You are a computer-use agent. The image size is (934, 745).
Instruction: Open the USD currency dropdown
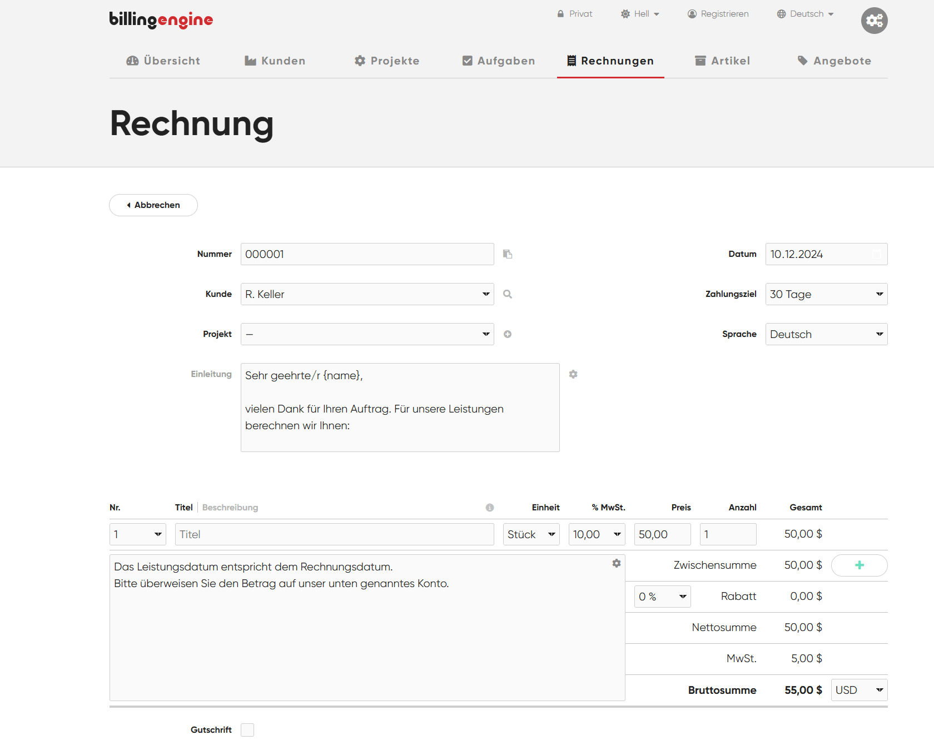[x=860, y=690]
